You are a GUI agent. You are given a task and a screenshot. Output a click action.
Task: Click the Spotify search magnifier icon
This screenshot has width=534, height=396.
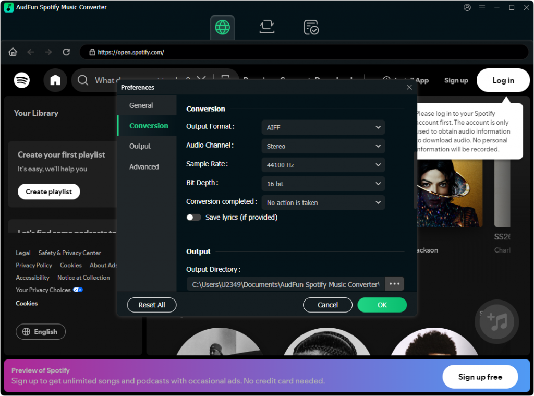83,80
